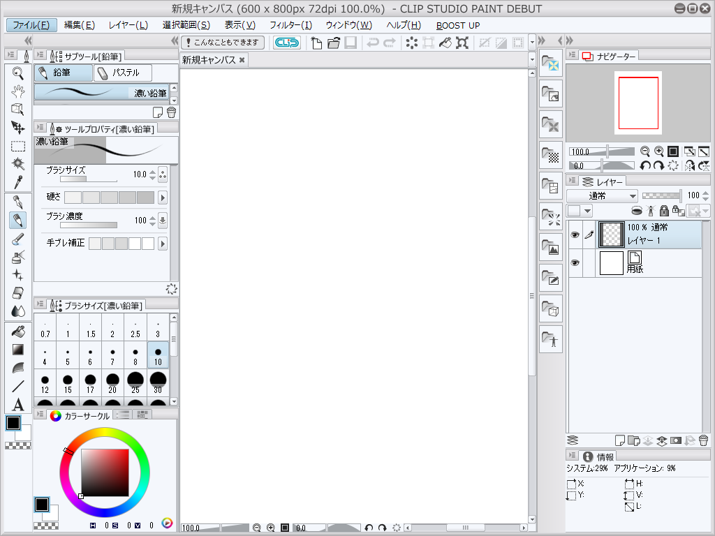Screen dimensions: 715x536
Task: Select the Magnifier zoom tool
Action: [17, 71]
